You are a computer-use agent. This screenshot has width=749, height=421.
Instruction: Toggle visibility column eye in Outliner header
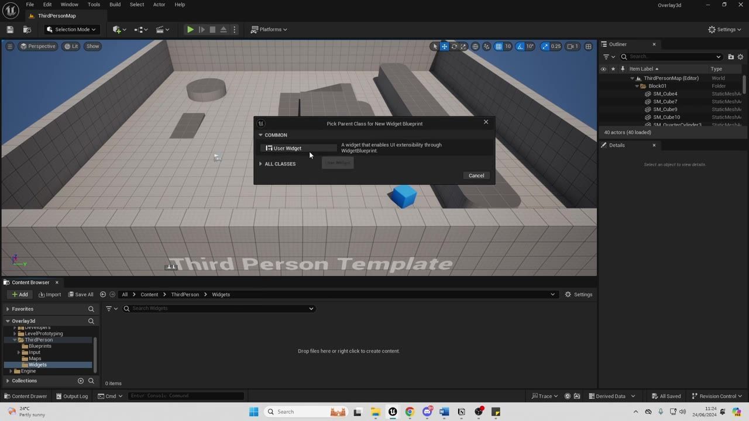(603, 69)
